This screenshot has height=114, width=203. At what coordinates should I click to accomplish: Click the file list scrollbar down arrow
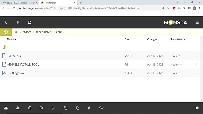pyautogui.click(x=202, y=101)
